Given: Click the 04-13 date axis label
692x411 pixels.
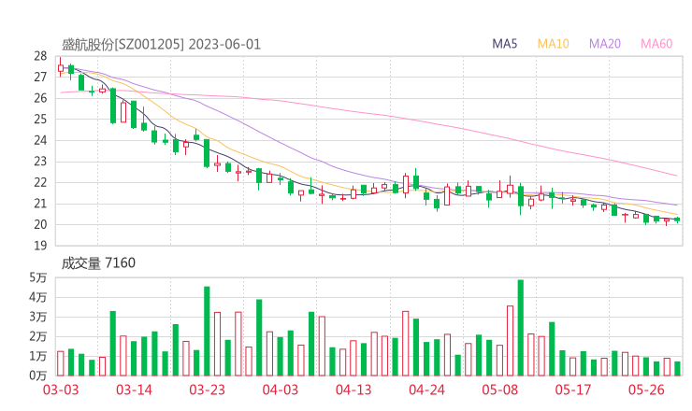Looking at the screenshot, I should tap(353, 390).
